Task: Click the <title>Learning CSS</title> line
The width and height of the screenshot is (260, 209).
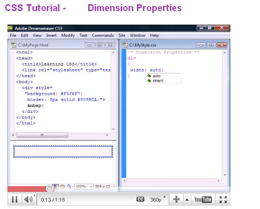Action: 59,64
